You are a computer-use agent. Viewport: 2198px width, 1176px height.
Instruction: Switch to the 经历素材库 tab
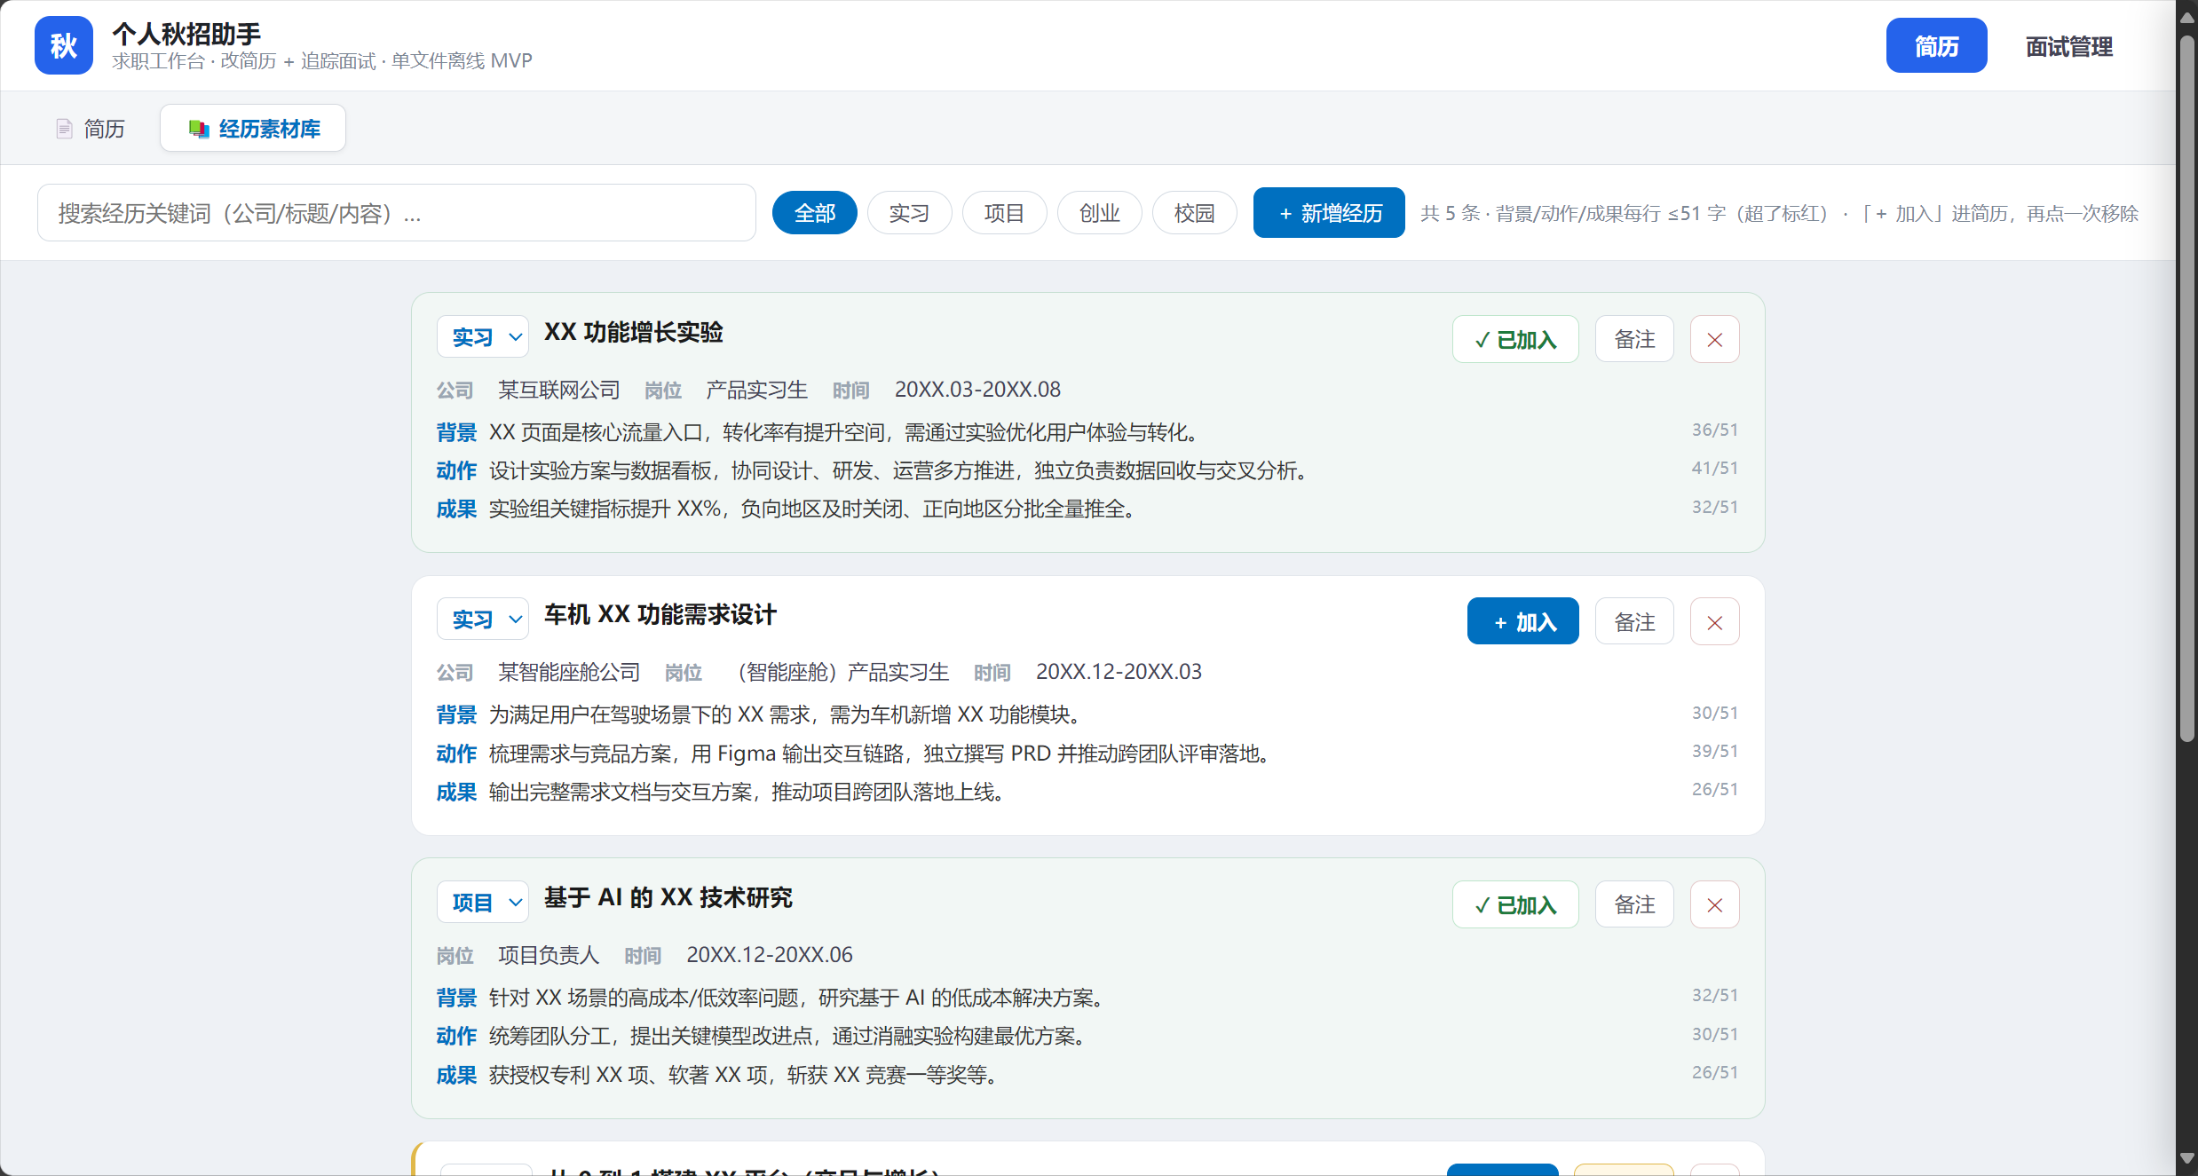(x=253, y=129)
